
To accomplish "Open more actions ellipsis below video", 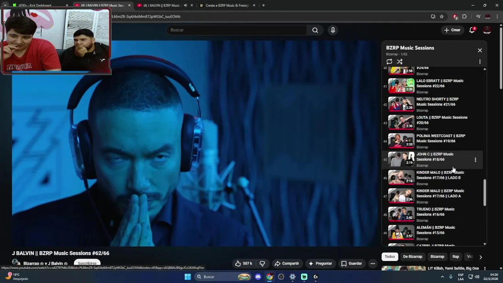I will pos(373,263).
